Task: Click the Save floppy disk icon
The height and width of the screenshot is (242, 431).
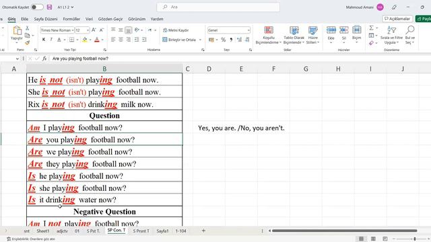Action: (49, 7)
